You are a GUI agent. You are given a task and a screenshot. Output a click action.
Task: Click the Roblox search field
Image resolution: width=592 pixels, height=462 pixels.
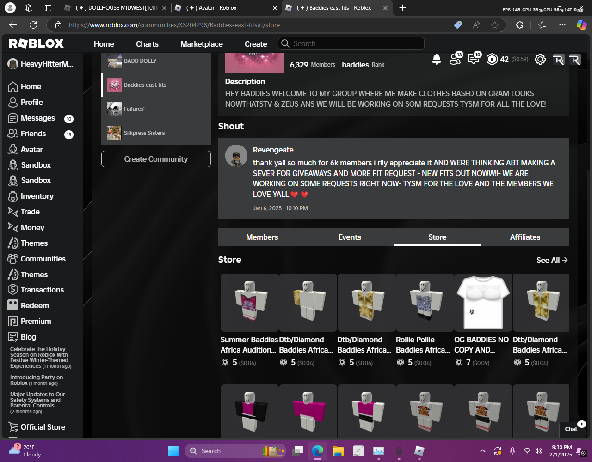tap(351, 43)
